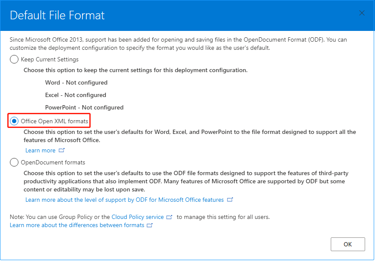Click the external-link icon next to Learn more
Screen dimensions: 375x261
tap(62, 150)
